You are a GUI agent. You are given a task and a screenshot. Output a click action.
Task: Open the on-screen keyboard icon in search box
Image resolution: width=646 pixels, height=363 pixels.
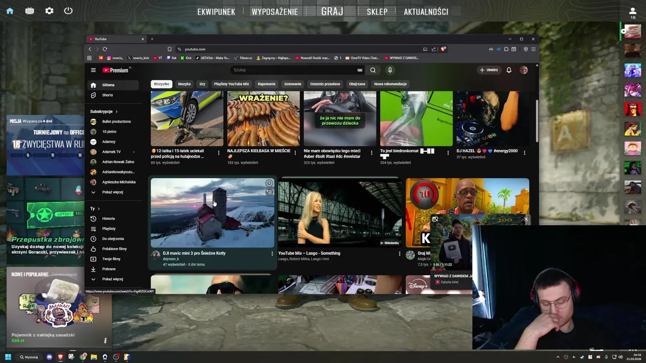click(x=360, y=70)
